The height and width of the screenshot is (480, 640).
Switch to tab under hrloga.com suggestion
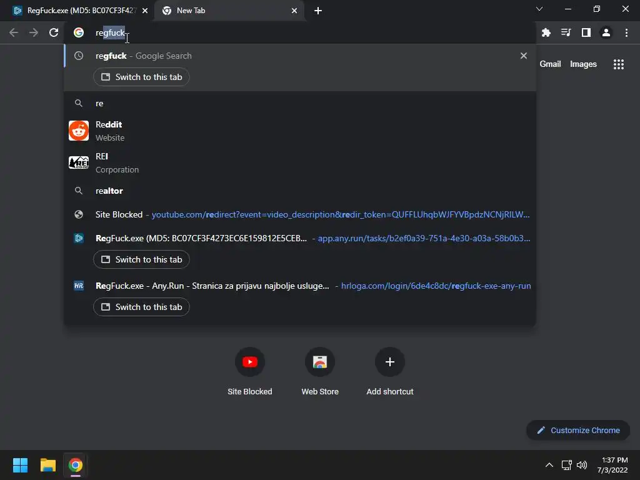tap(141, 307)
